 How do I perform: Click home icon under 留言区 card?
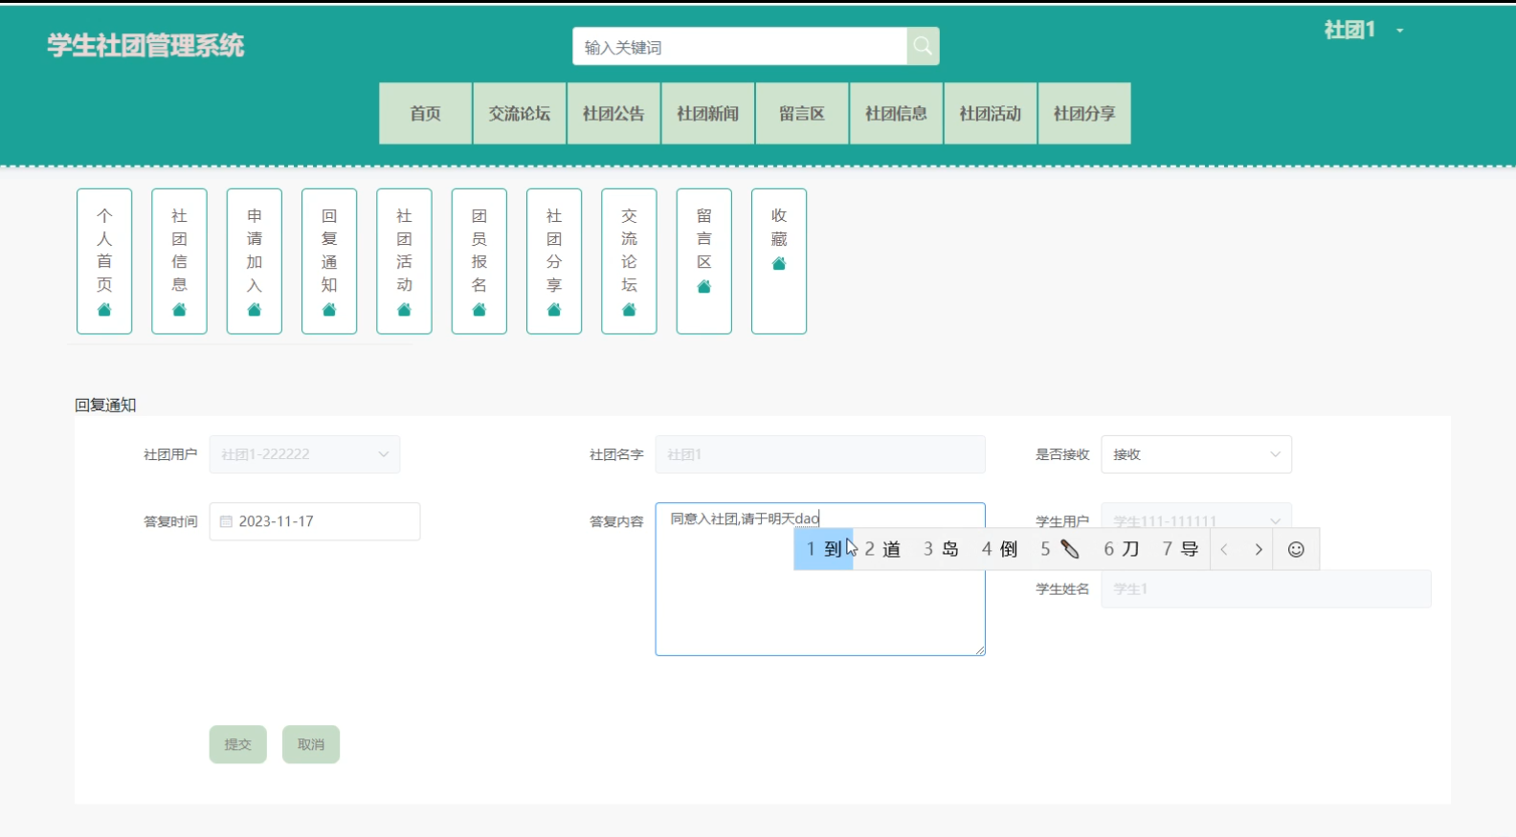click(704, 287)
